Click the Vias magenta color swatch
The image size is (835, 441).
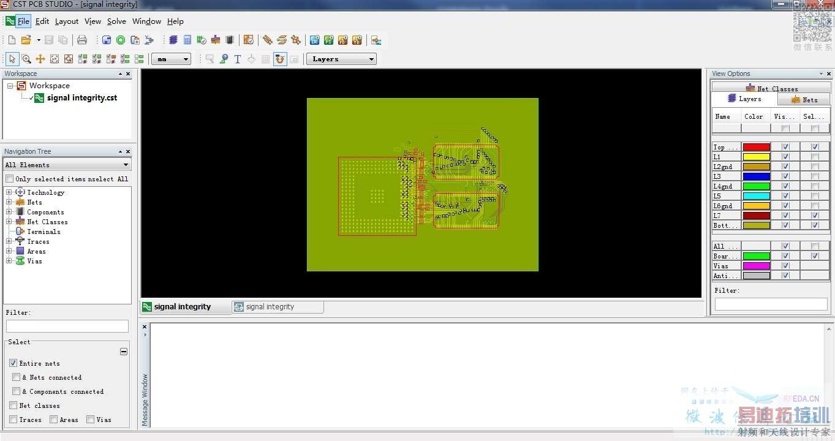[x=756, y=266]
